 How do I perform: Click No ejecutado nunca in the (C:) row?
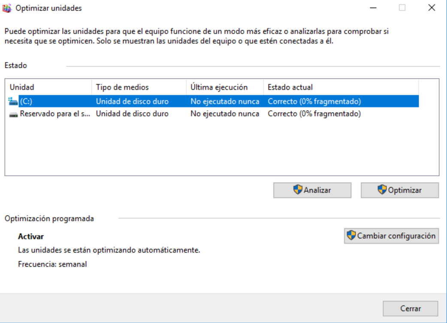coord(225,102)
